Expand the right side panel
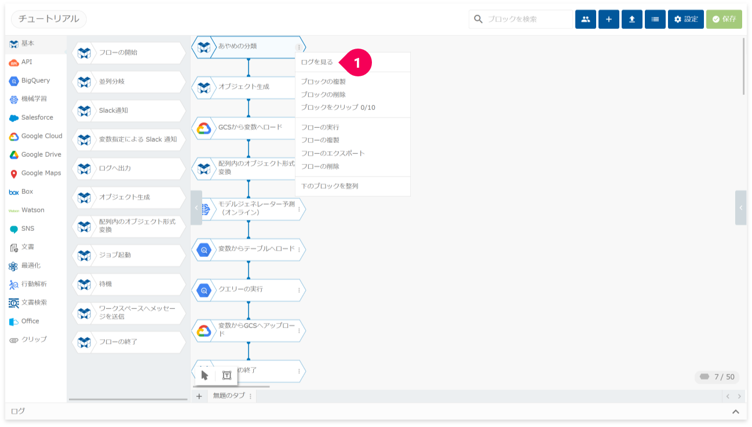752x427 pixels. [740, 207]
